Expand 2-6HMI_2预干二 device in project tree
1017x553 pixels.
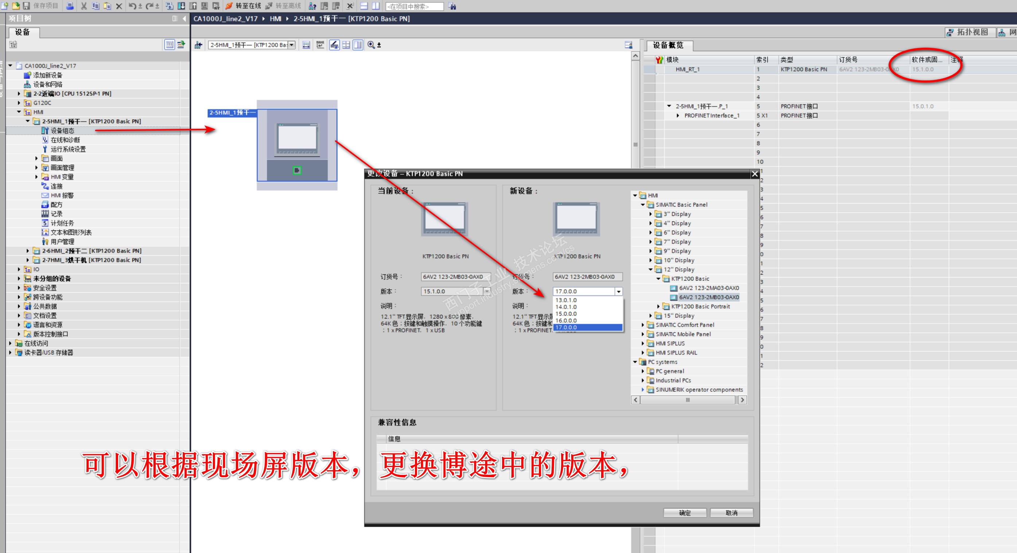28,251
